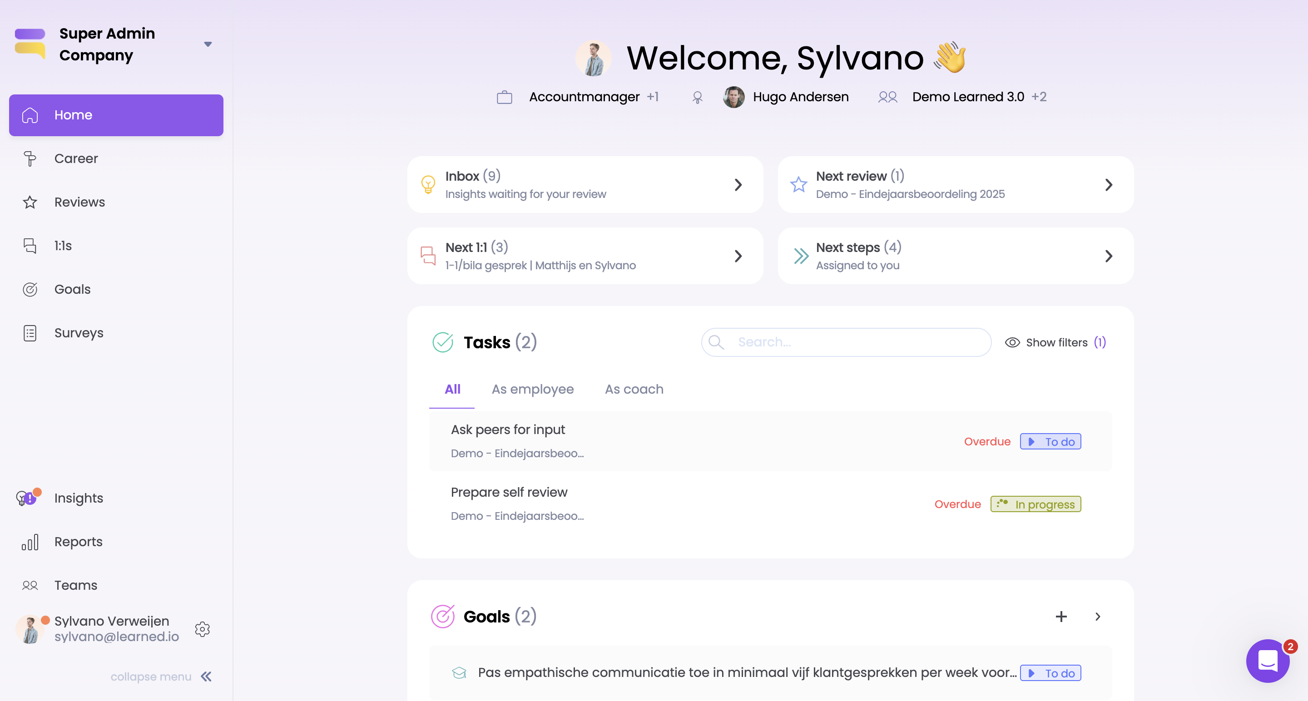Open Reviews via the star icon

click(30, 202)
